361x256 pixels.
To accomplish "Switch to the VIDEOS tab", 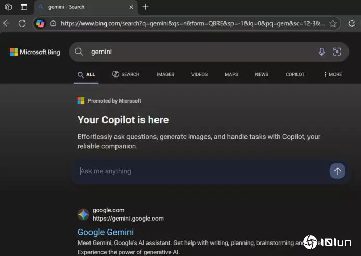I will pyautogui.click(x=199, y=74).
